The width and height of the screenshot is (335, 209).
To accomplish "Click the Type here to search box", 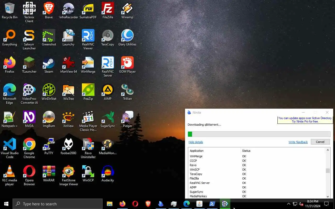I will 58,204.
